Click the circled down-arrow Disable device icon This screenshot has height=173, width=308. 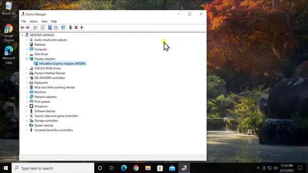click(82, 28)
